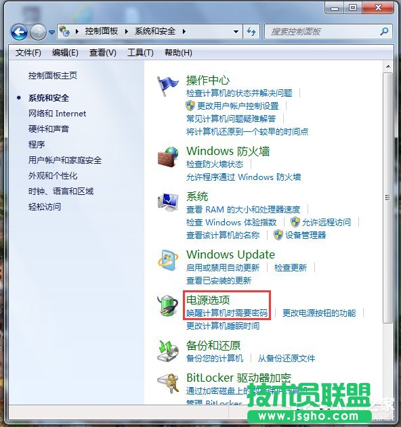Open the Windows 防火墙 heading
This screenshot has height=427, width=401.
click(x=228, y=151)
